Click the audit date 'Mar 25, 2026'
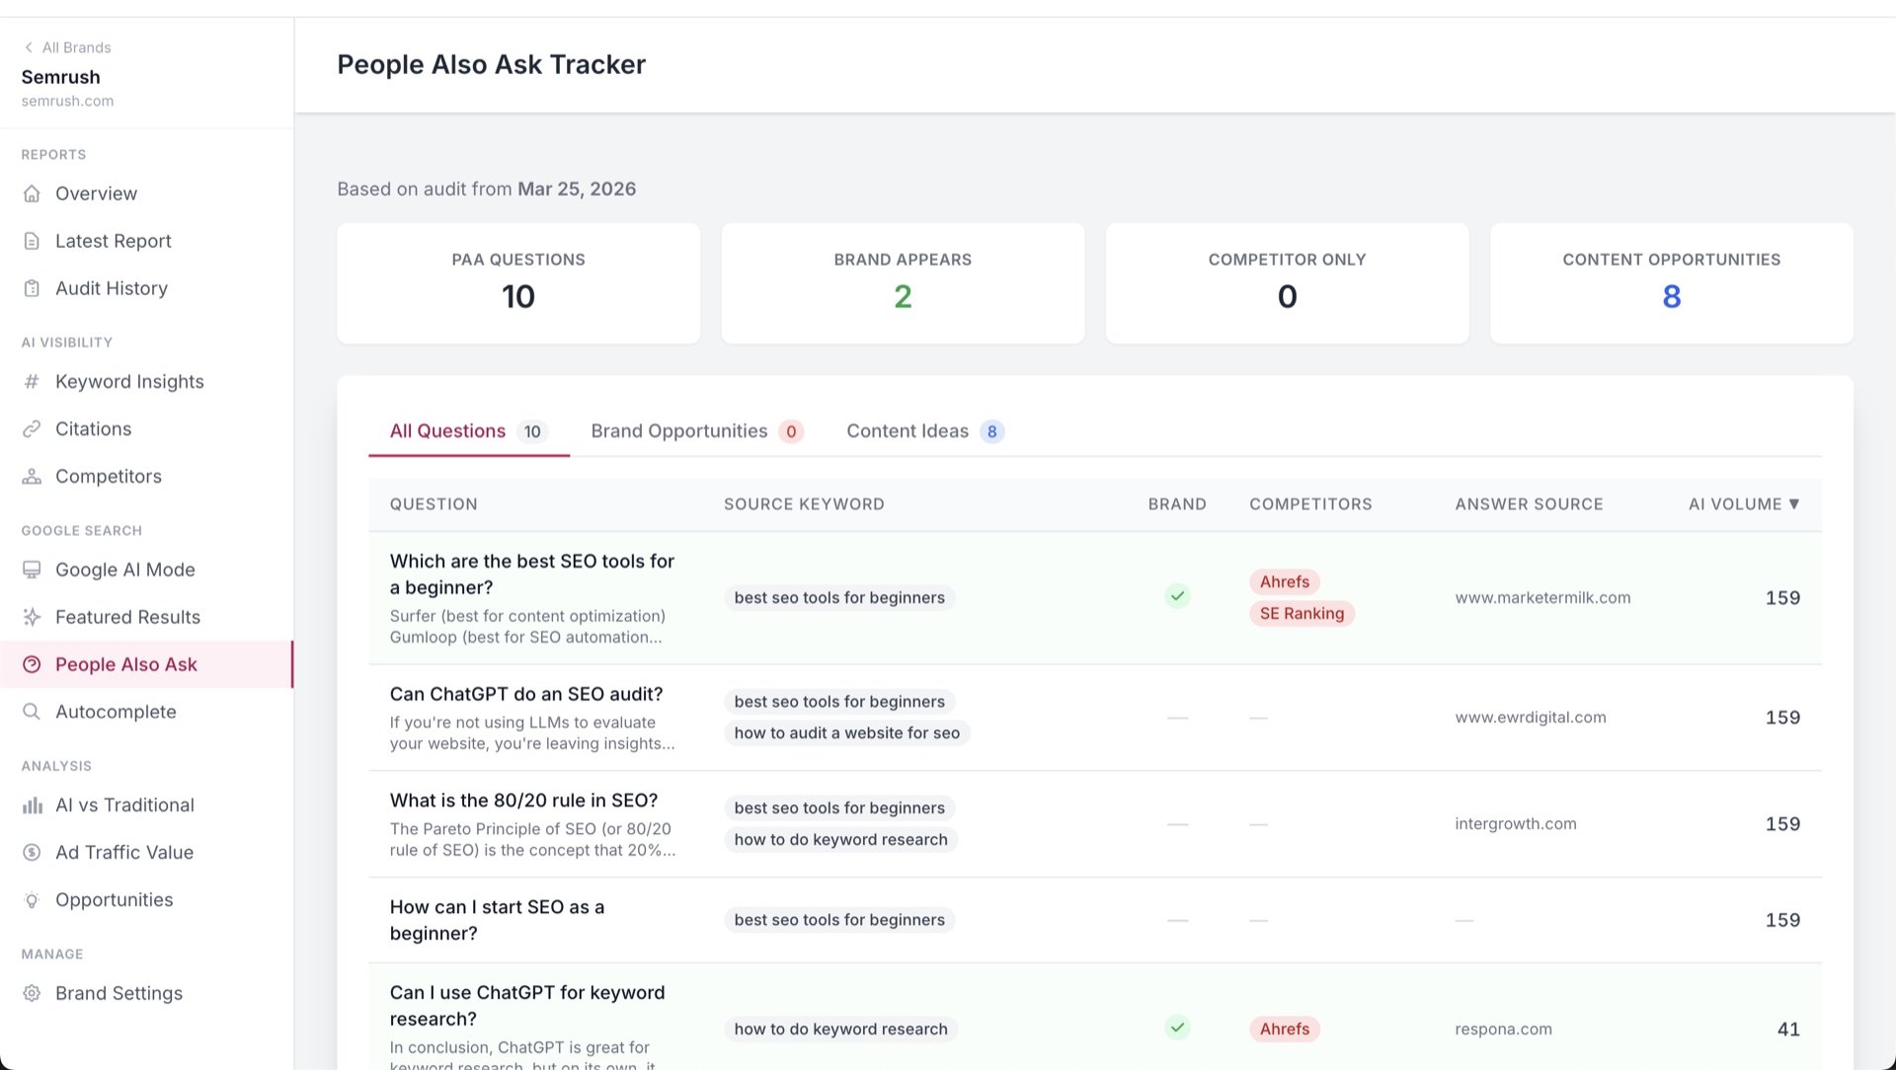Image resolution: width=1896 pixels, height=1070 pixels. 577,190
